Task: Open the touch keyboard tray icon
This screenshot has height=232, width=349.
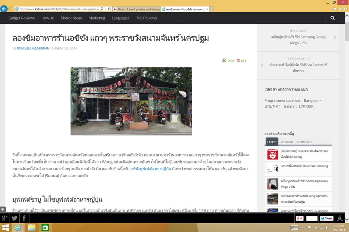Action: 294,228
